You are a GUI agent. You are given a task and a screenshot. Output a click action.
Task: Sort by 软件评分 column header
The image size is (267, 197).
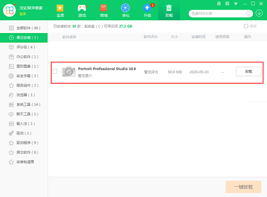pos(151,37)
